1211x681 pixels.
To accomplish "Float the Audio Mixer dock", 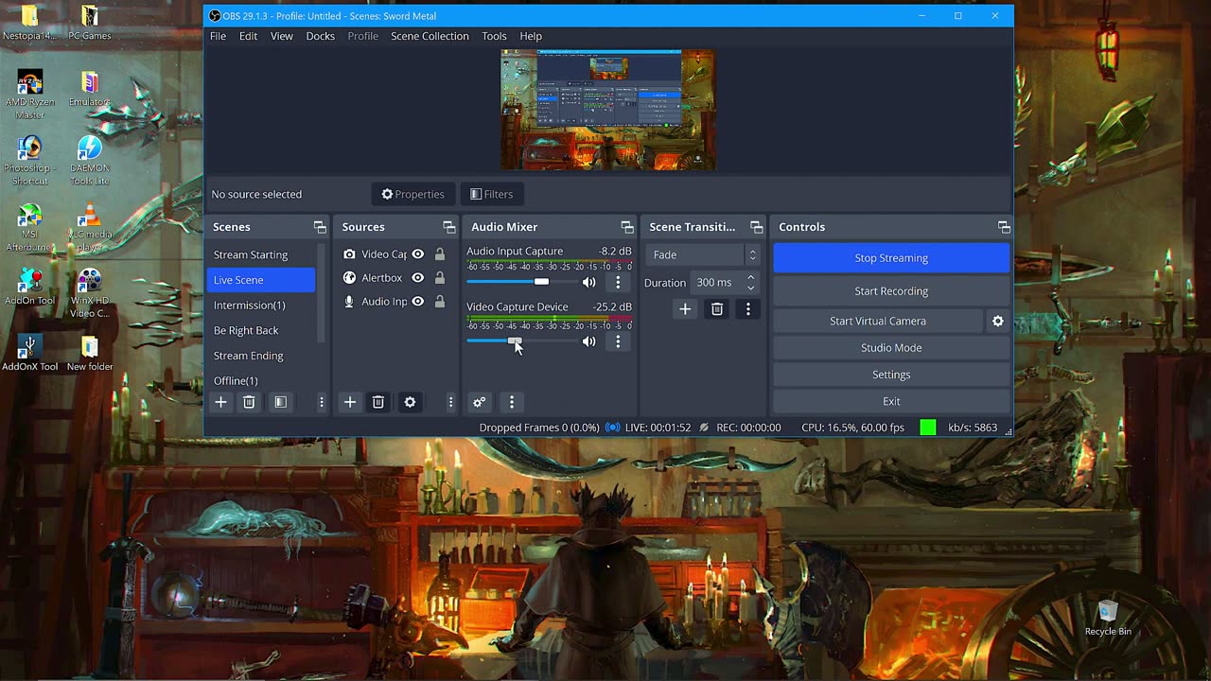I will point(627,227).
